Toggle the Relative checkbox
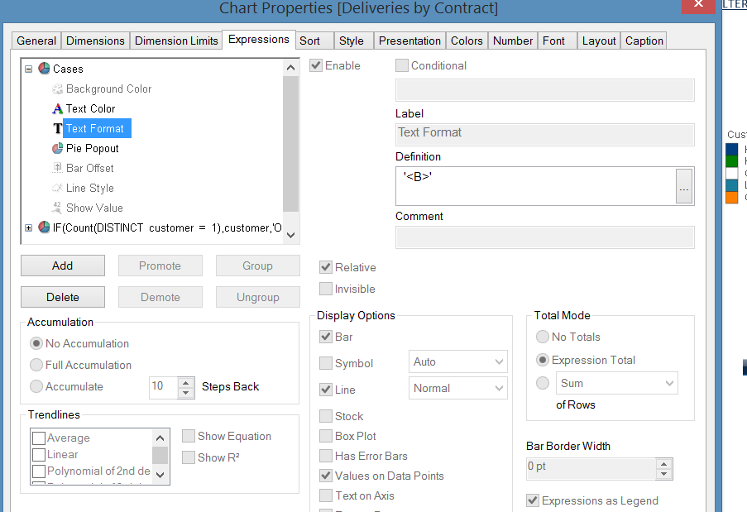747x512 pixels. pos(326,267)
